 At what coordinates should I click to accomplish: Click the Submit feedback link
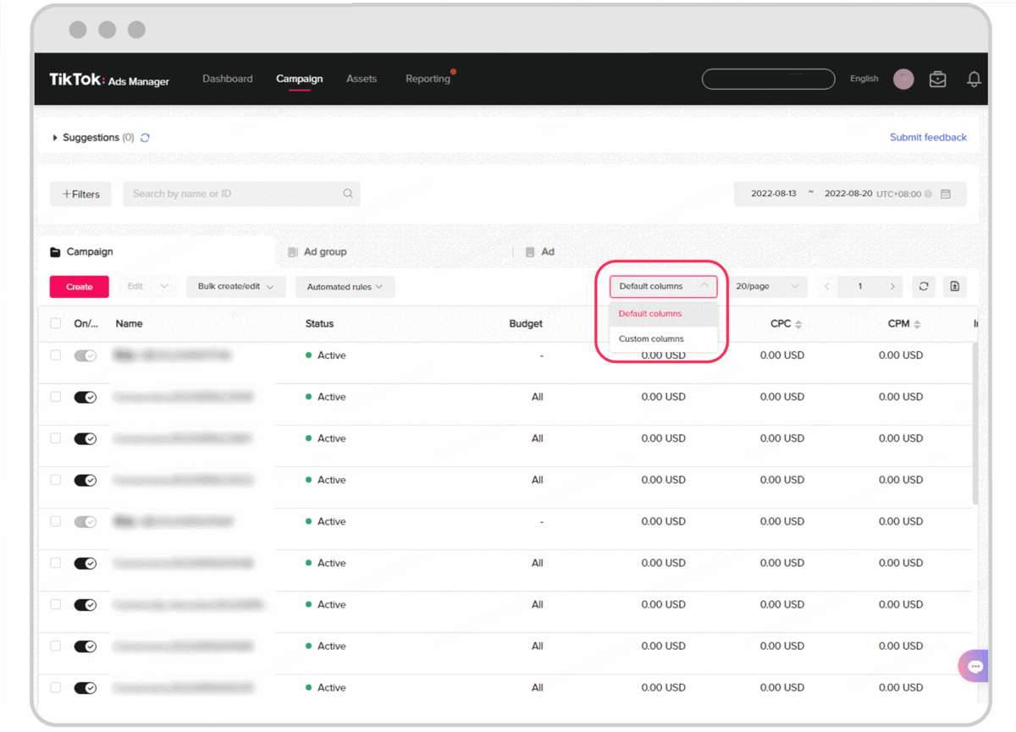pos(928,137)
